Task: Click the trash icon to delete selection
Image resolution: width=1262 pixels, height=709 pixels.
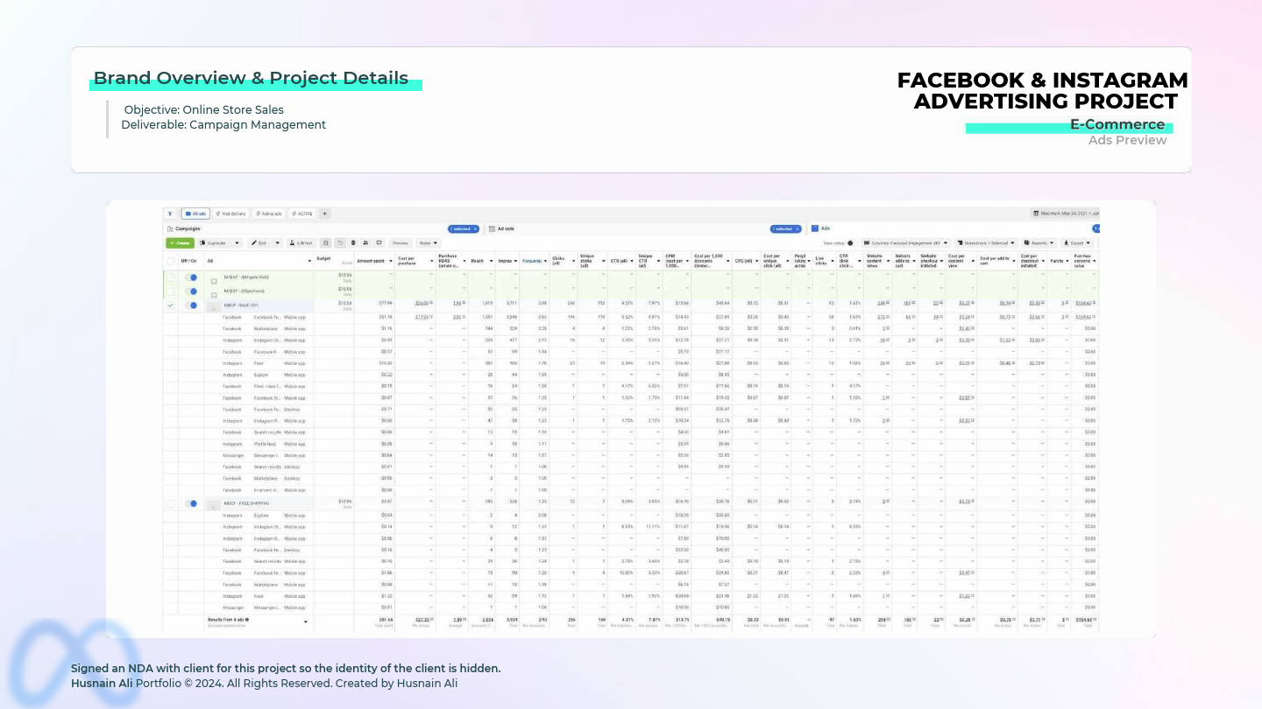Action: click(353, 243)
